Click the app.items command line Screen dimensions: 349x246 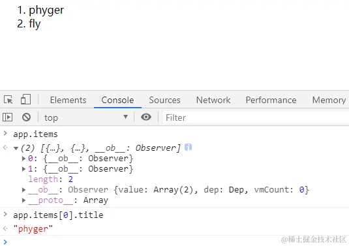(35, 134)
